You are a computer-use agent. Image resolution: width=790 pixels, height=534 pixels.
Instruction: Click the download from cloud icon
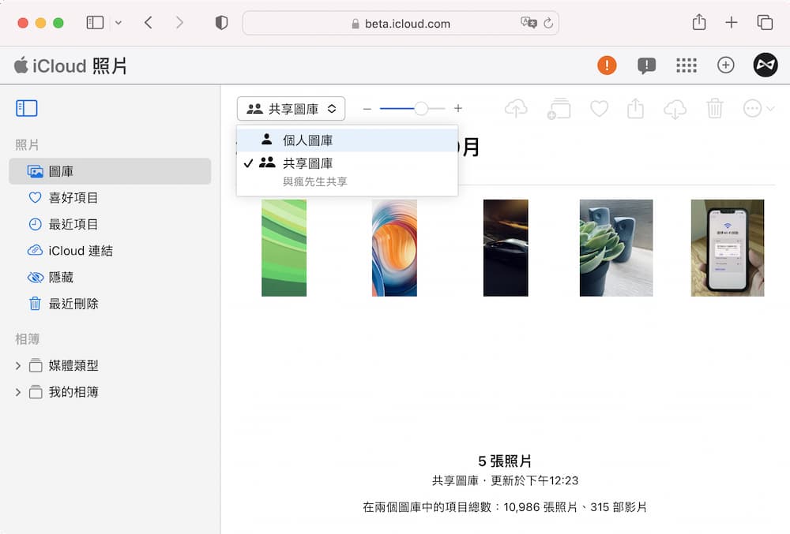[675, 109]
